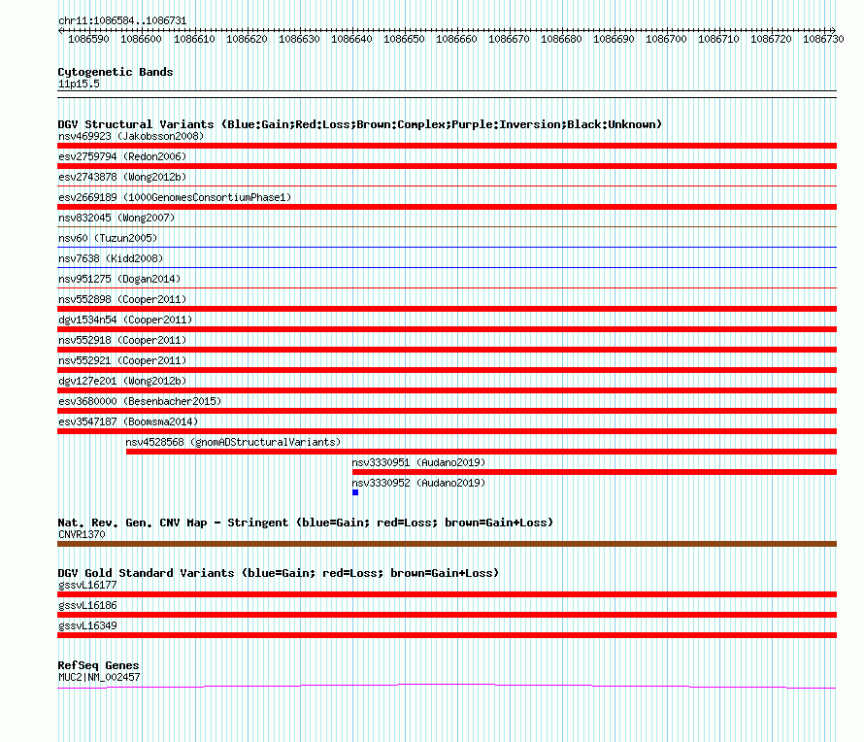Click the magenta MUC2 gene track line
Image resolution: width=864 pixels, height=742 pixels.
click(x=447, y=686)
